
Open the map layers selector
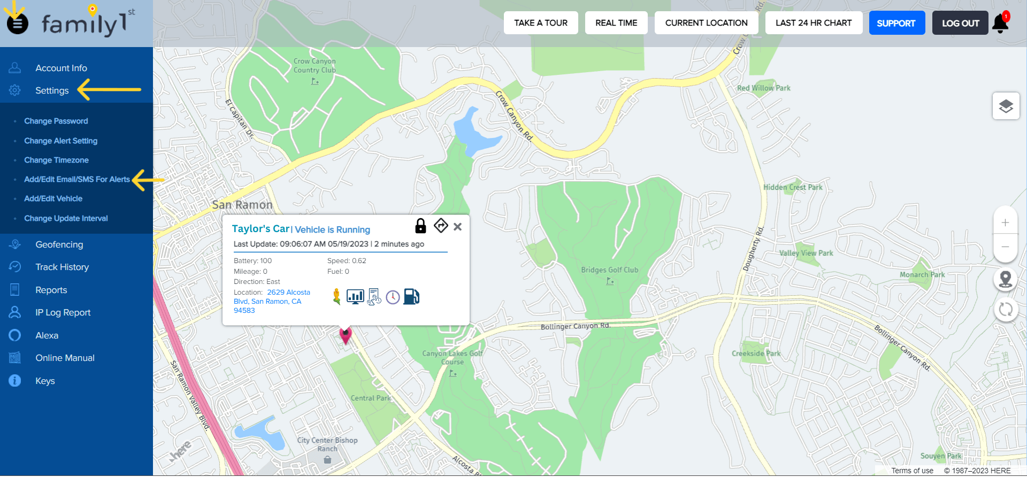point(1006,106)
